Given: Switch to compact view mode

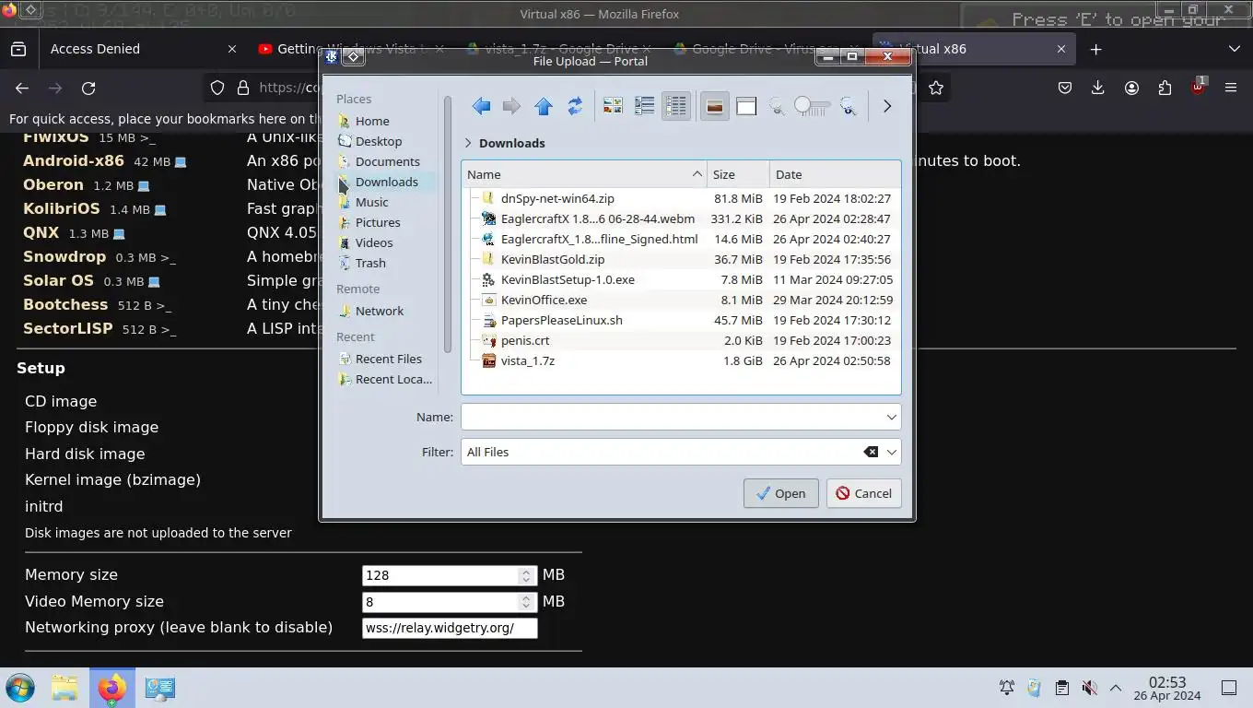Looking at the screenshot, I should point(644,107).
